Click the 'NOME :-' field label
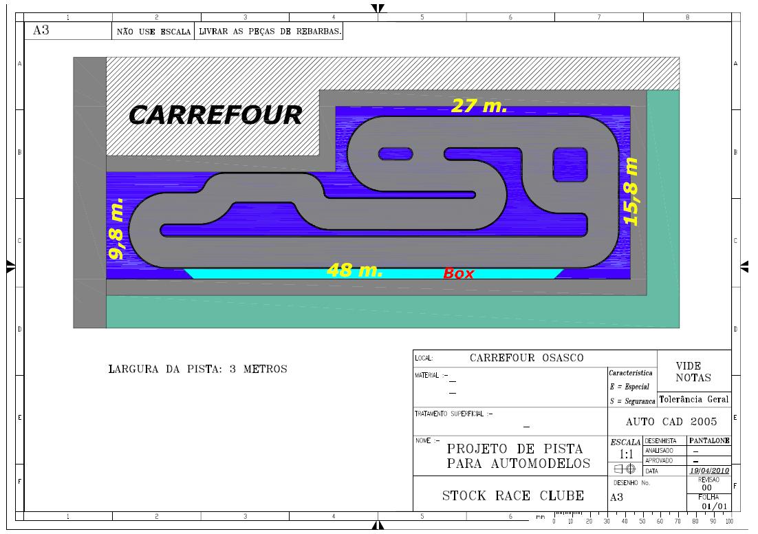 point(427,440)
